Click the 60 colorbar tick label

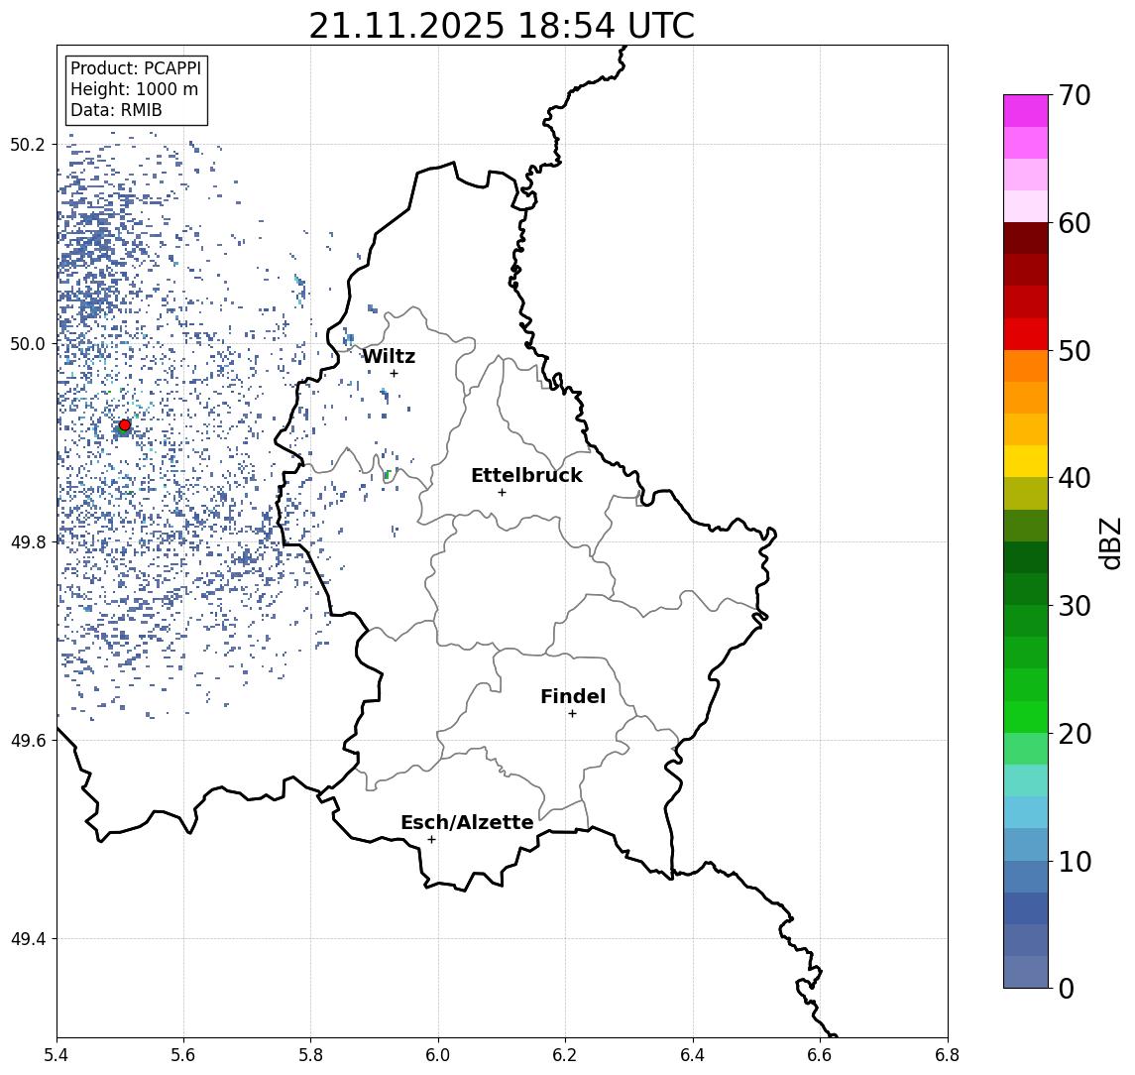1074,224
